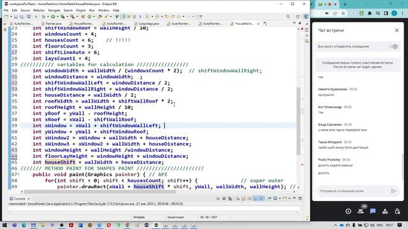Open the meeting activities shapes icon
Image resolution: width=408 pixels, height=229 pixels.
[x=385, y=211]
